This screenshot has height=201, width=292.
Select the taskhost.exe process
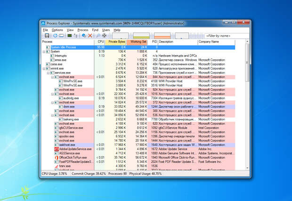(x=138, y=145)
